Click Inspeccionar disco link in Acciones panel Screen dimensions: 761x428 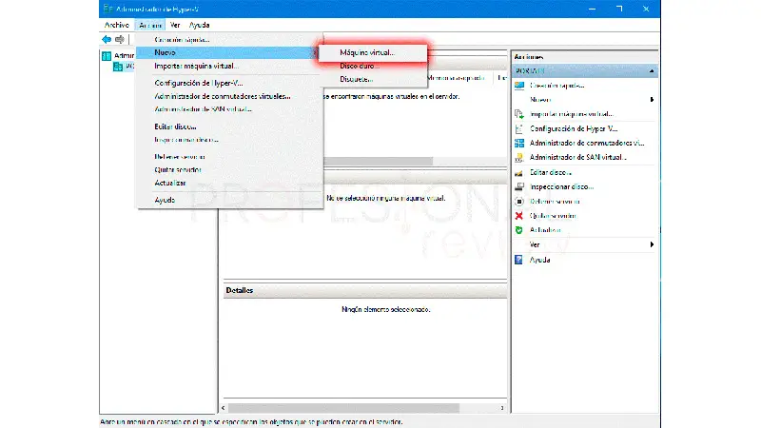point(562,186)
